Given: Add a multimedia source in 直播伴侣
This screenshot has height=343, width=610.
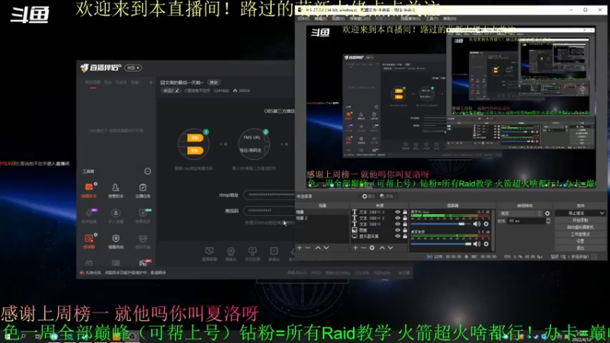Looking at the screenshot, I should tap(274, 254).
